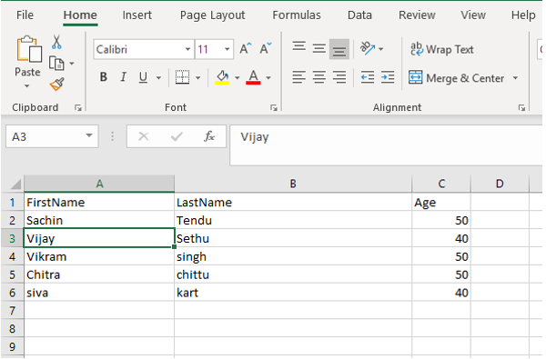Confirm formula bar entry checkmark
The height and width of the screenshot is (359, 546).
pyautogui.click(x=177, y=136)
